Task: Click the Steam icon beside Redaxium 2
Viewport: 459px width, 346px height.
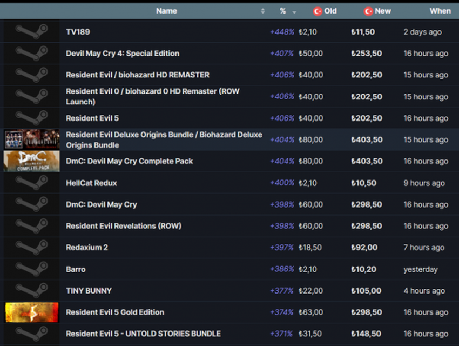Action: [31, 248]
